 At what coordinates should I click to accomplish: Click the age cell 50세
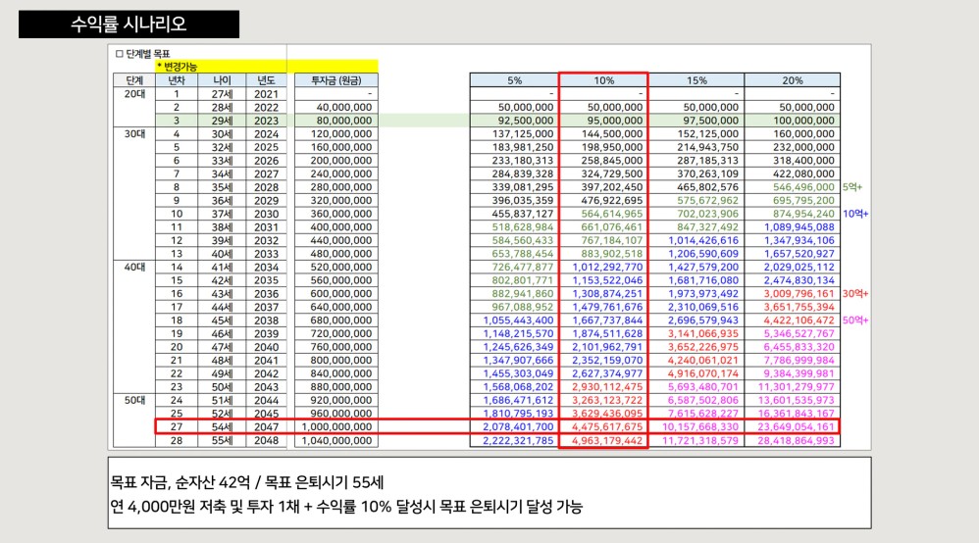point(222,387)
